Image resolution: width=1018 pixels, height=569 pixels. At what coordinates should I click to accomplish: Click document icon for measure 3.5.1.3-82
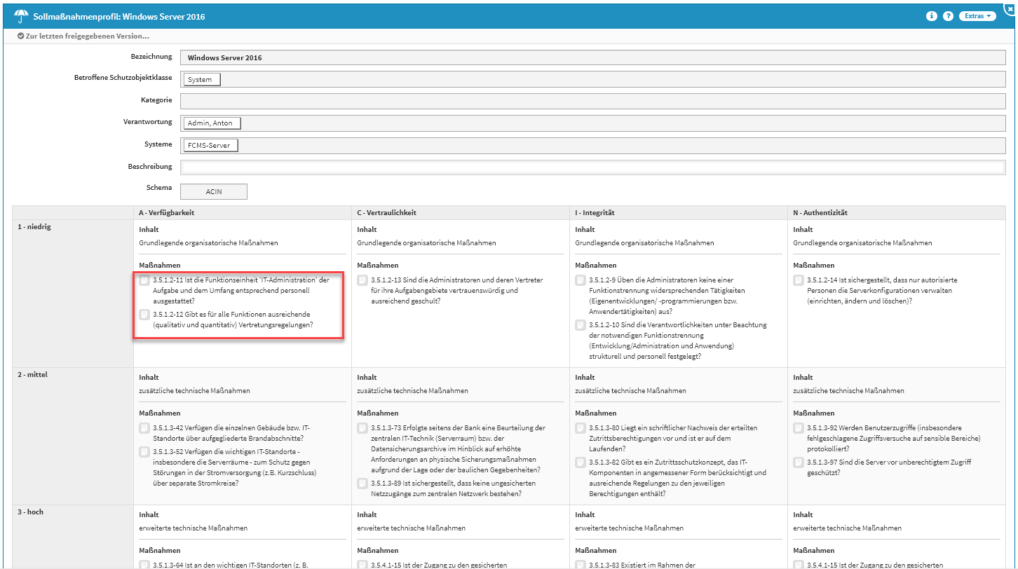coord(580,462)
